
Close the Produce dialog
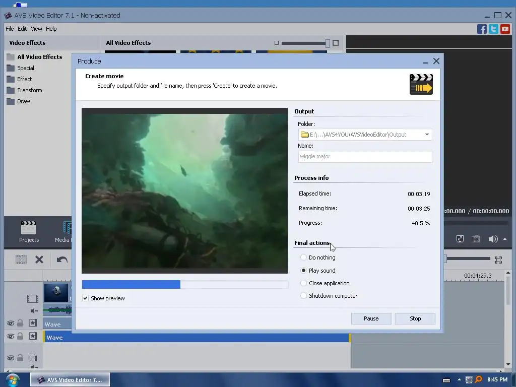pyautogui.click(x=436, y=61)
